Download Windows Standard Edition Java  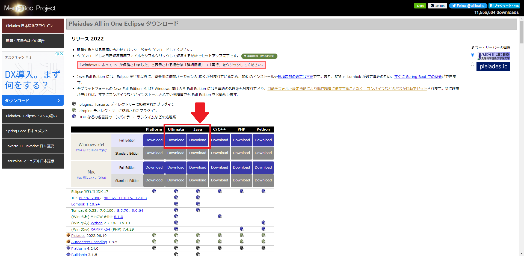pyautogui.click(x=198, y=153)
